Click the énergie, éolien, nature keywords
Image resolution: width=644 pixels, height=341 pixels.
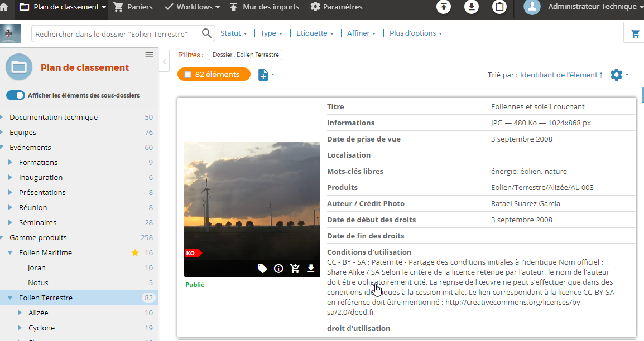[528, 171]
